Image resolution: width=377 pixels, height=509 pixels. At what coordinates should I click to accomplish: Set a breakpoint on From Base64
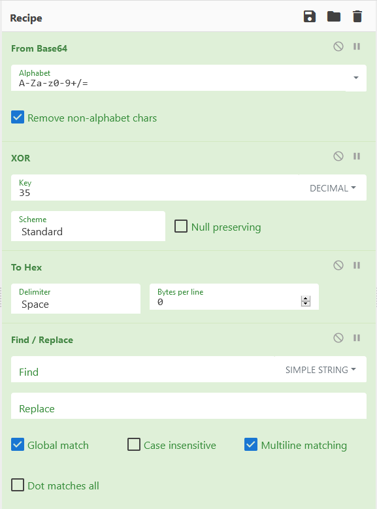tap(357, 47)
